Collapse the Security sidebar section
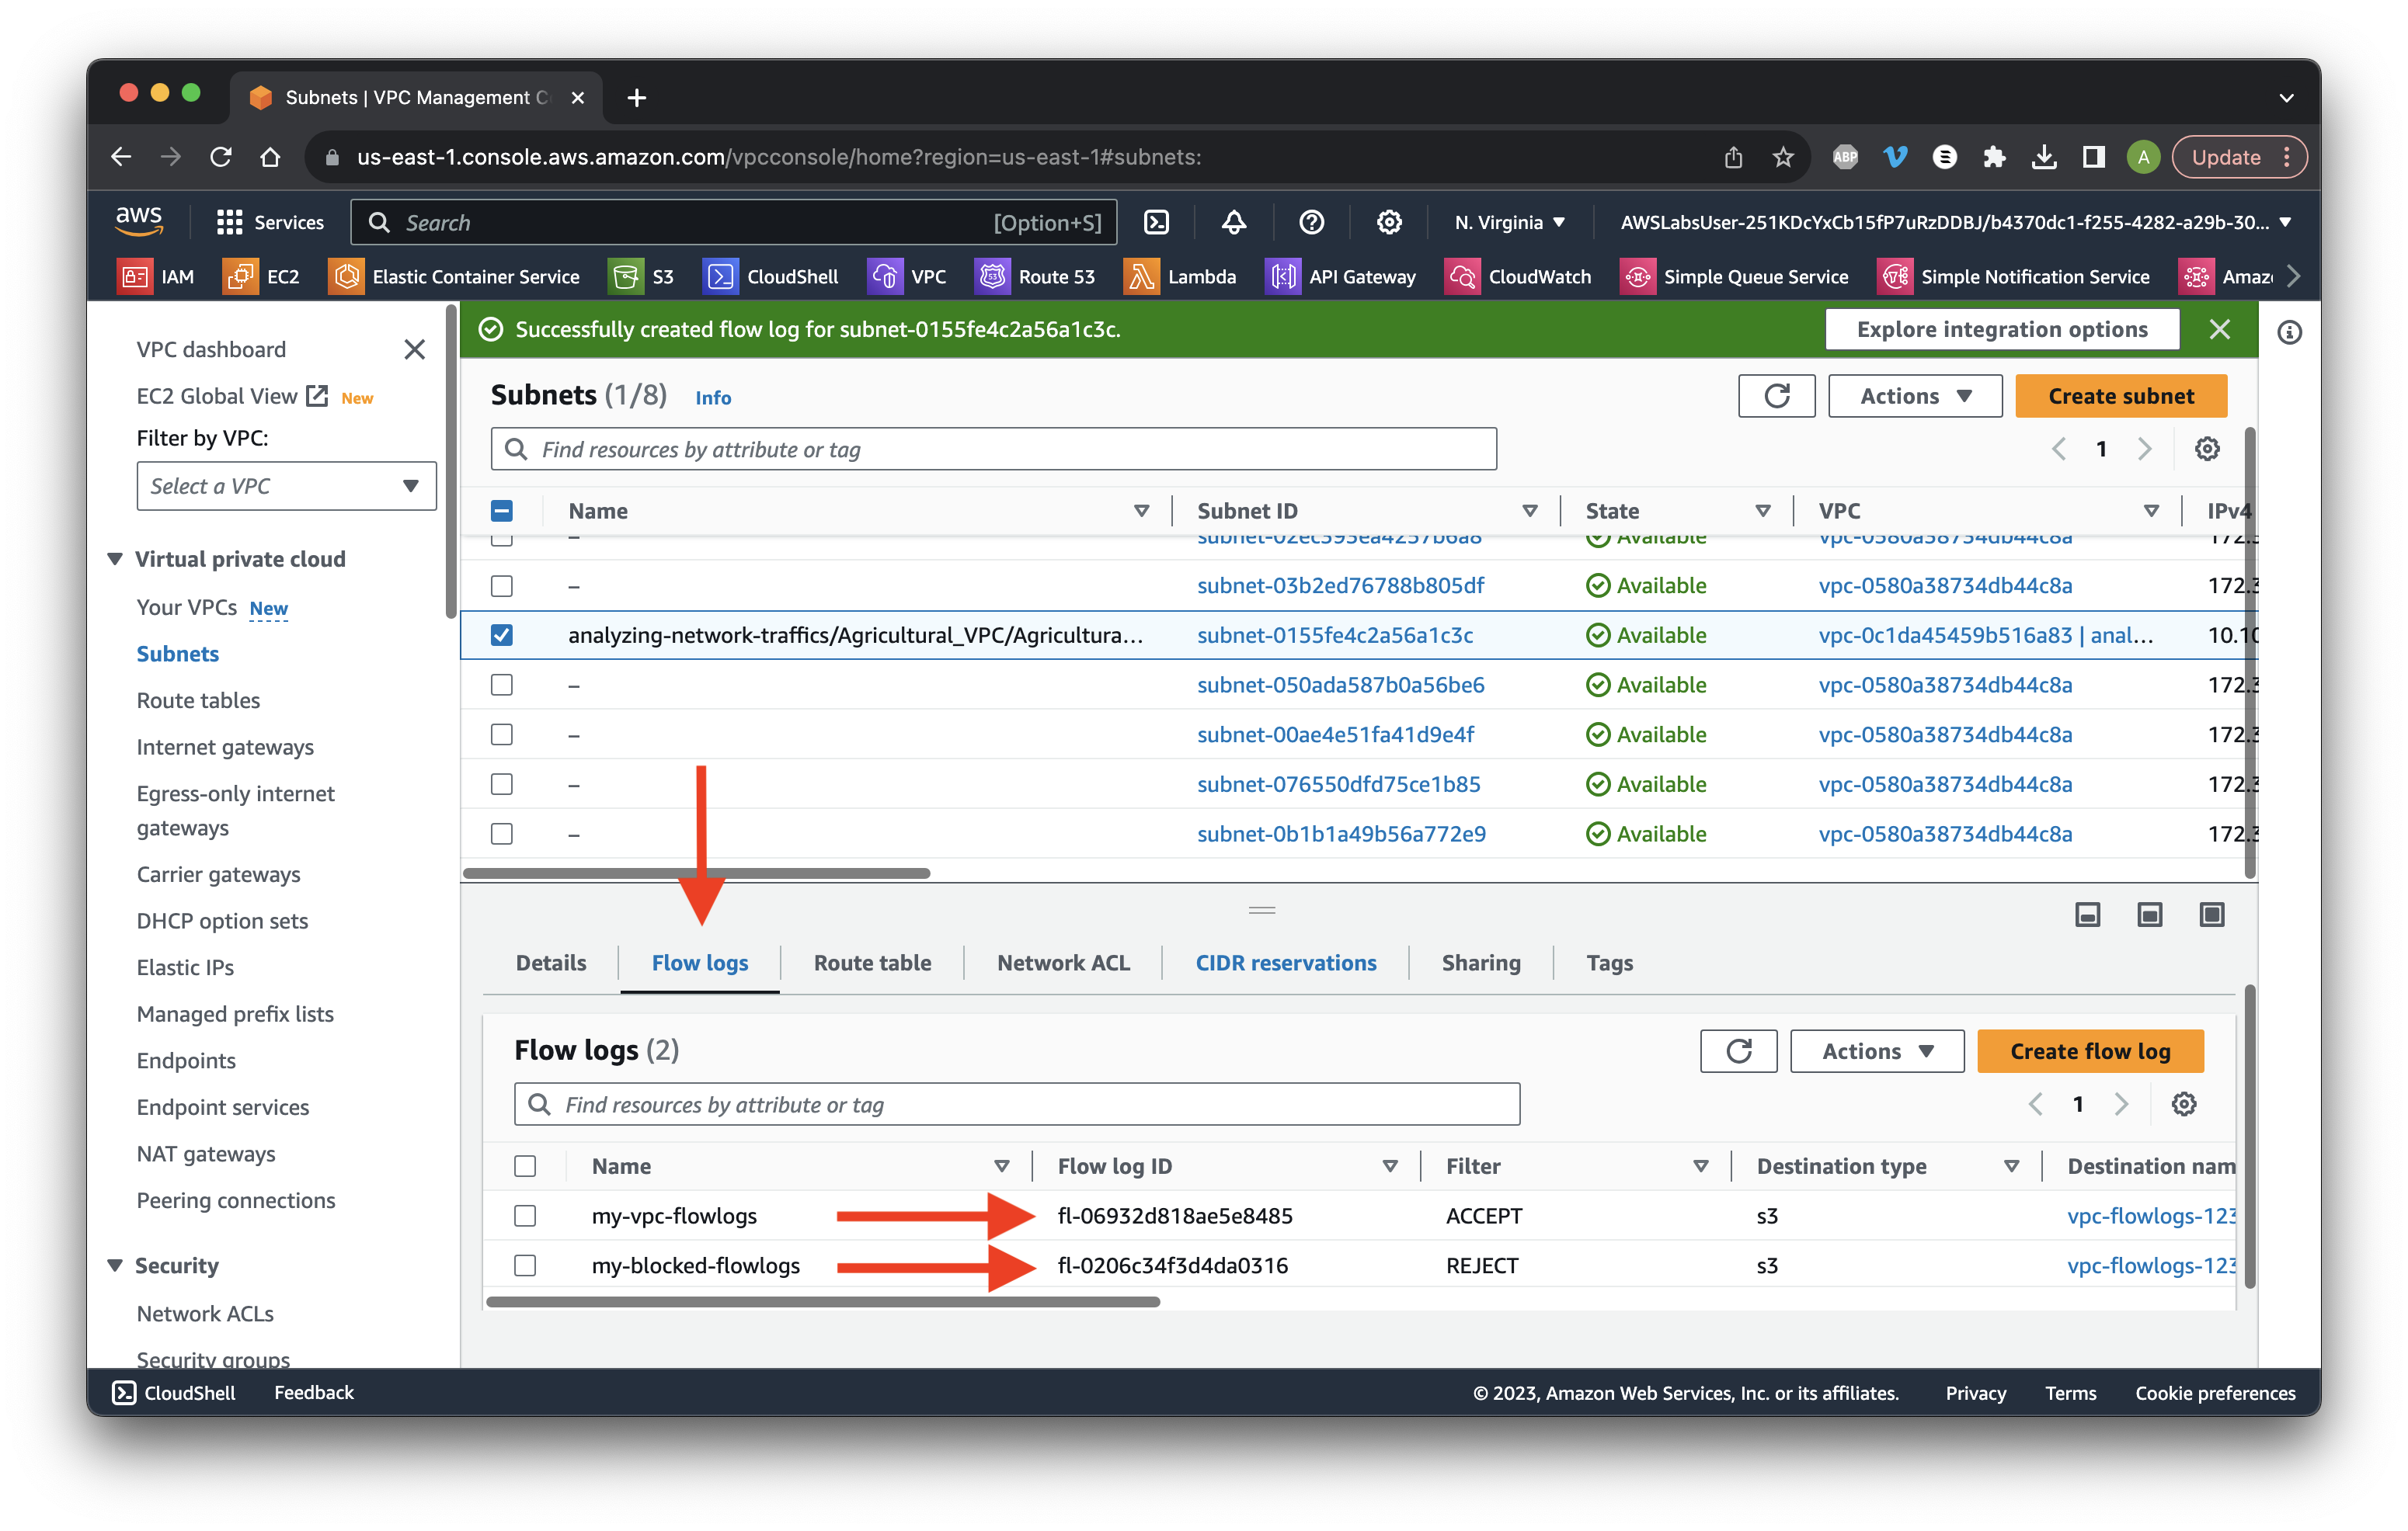Image resolution: width=2408 pixels, height=1531 pixels. pos(116,1265)
